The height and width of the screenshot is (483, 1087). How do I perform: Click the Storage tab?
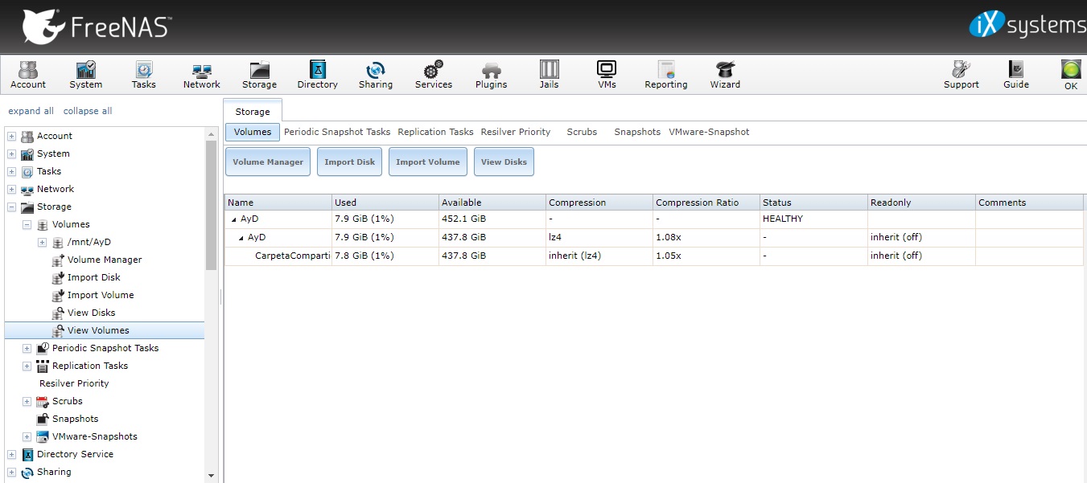[x=253, y=112]
